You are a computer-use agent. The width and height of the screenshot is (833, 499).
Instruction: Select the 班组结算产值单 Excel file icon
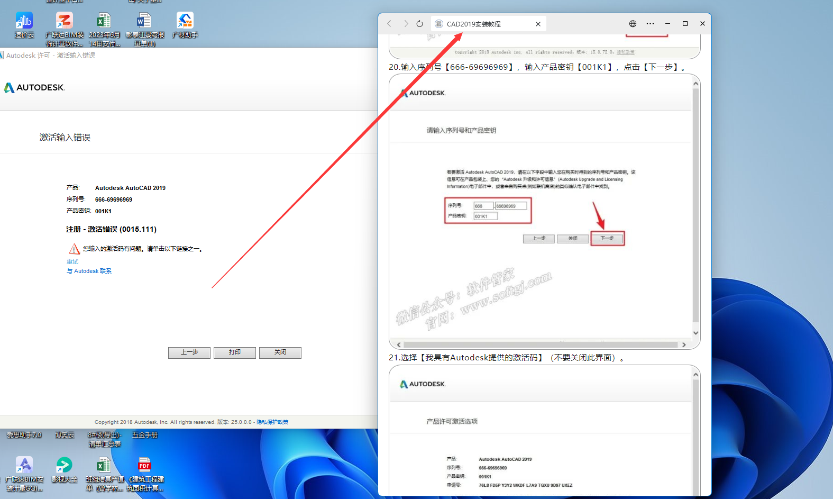pyautogui.click(x=104, y=474)
